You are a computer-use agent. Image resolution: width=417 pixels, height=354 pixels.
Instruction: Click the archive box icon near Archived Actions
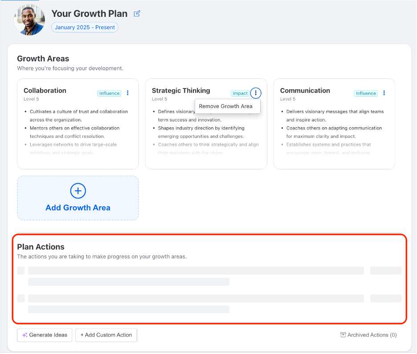pos(343,335)
